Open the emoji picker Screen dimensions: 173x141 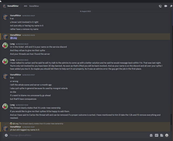167,135
